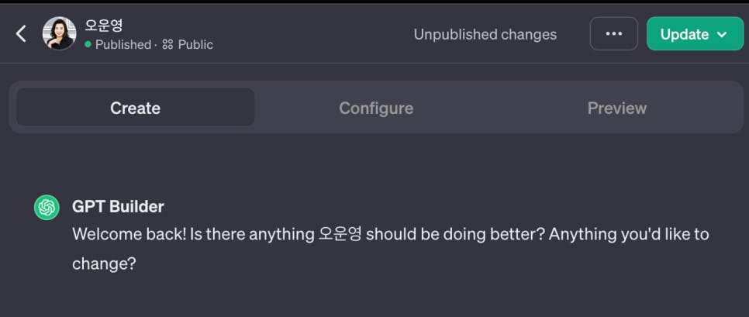Click the 오운영 profile avatar thumbnail
The image size is (749, 317).
click(x=60, y=33)
